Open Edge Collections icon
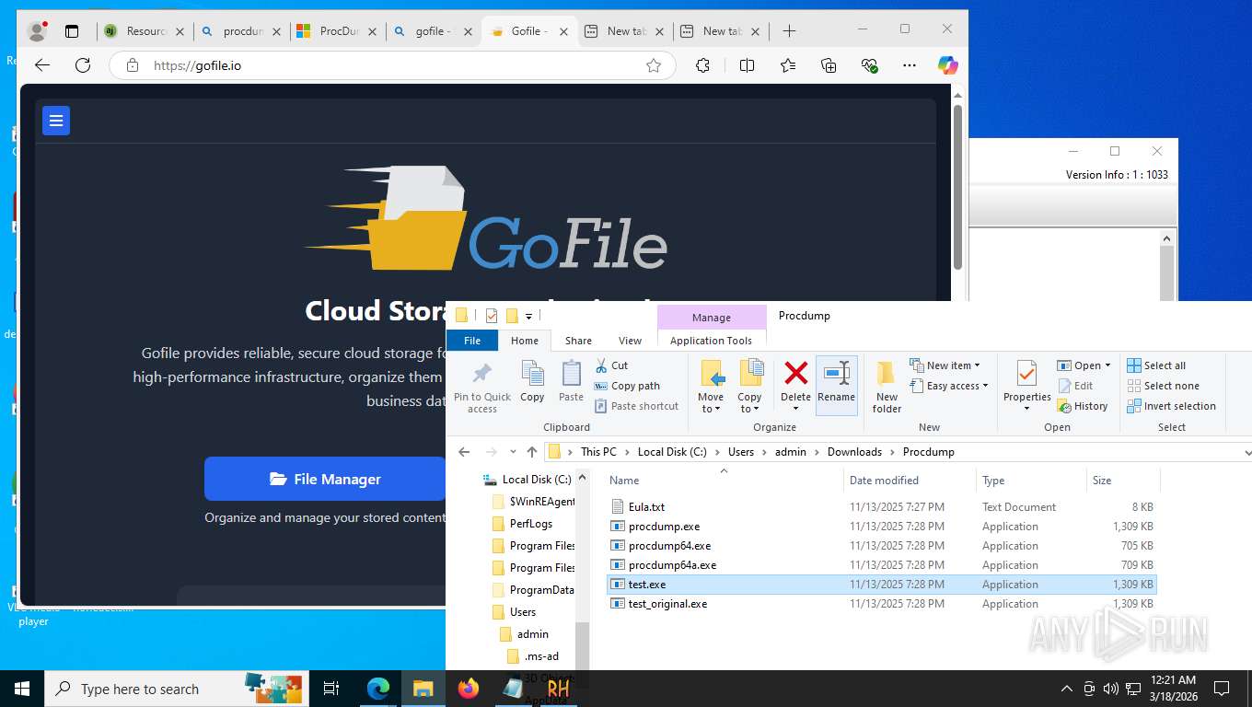 pyautogui.click(x=829, y=65)
